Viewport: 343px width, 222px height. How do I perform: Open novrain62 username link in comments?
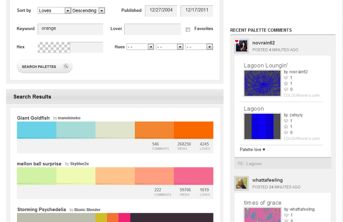point(263,43)
